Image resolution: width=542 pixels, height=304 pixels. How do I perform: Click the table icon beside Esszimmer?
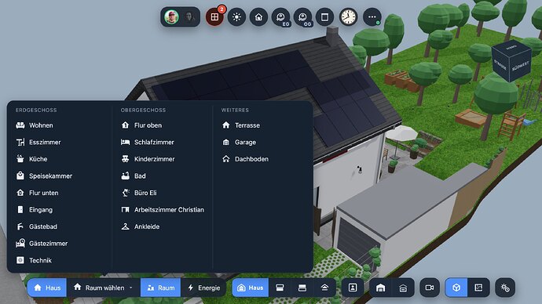coord(20,142)
